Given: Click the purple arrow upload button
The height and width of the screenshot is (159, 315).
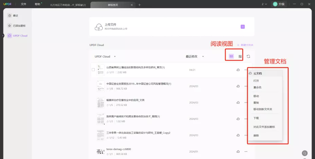Looking at the screenshot, I should 243,27.
